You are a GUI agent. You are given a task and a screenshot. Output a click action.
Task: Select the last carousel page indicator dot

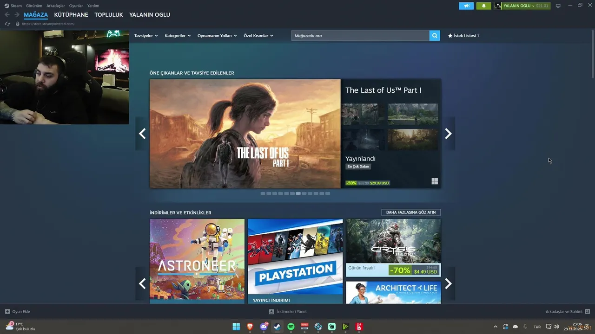[x=328, y=193]
